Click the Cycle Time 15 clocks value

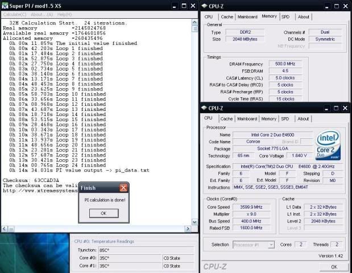285,99
